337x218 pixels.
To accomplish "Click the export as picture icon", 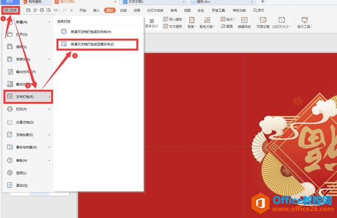I will point(10,84).
